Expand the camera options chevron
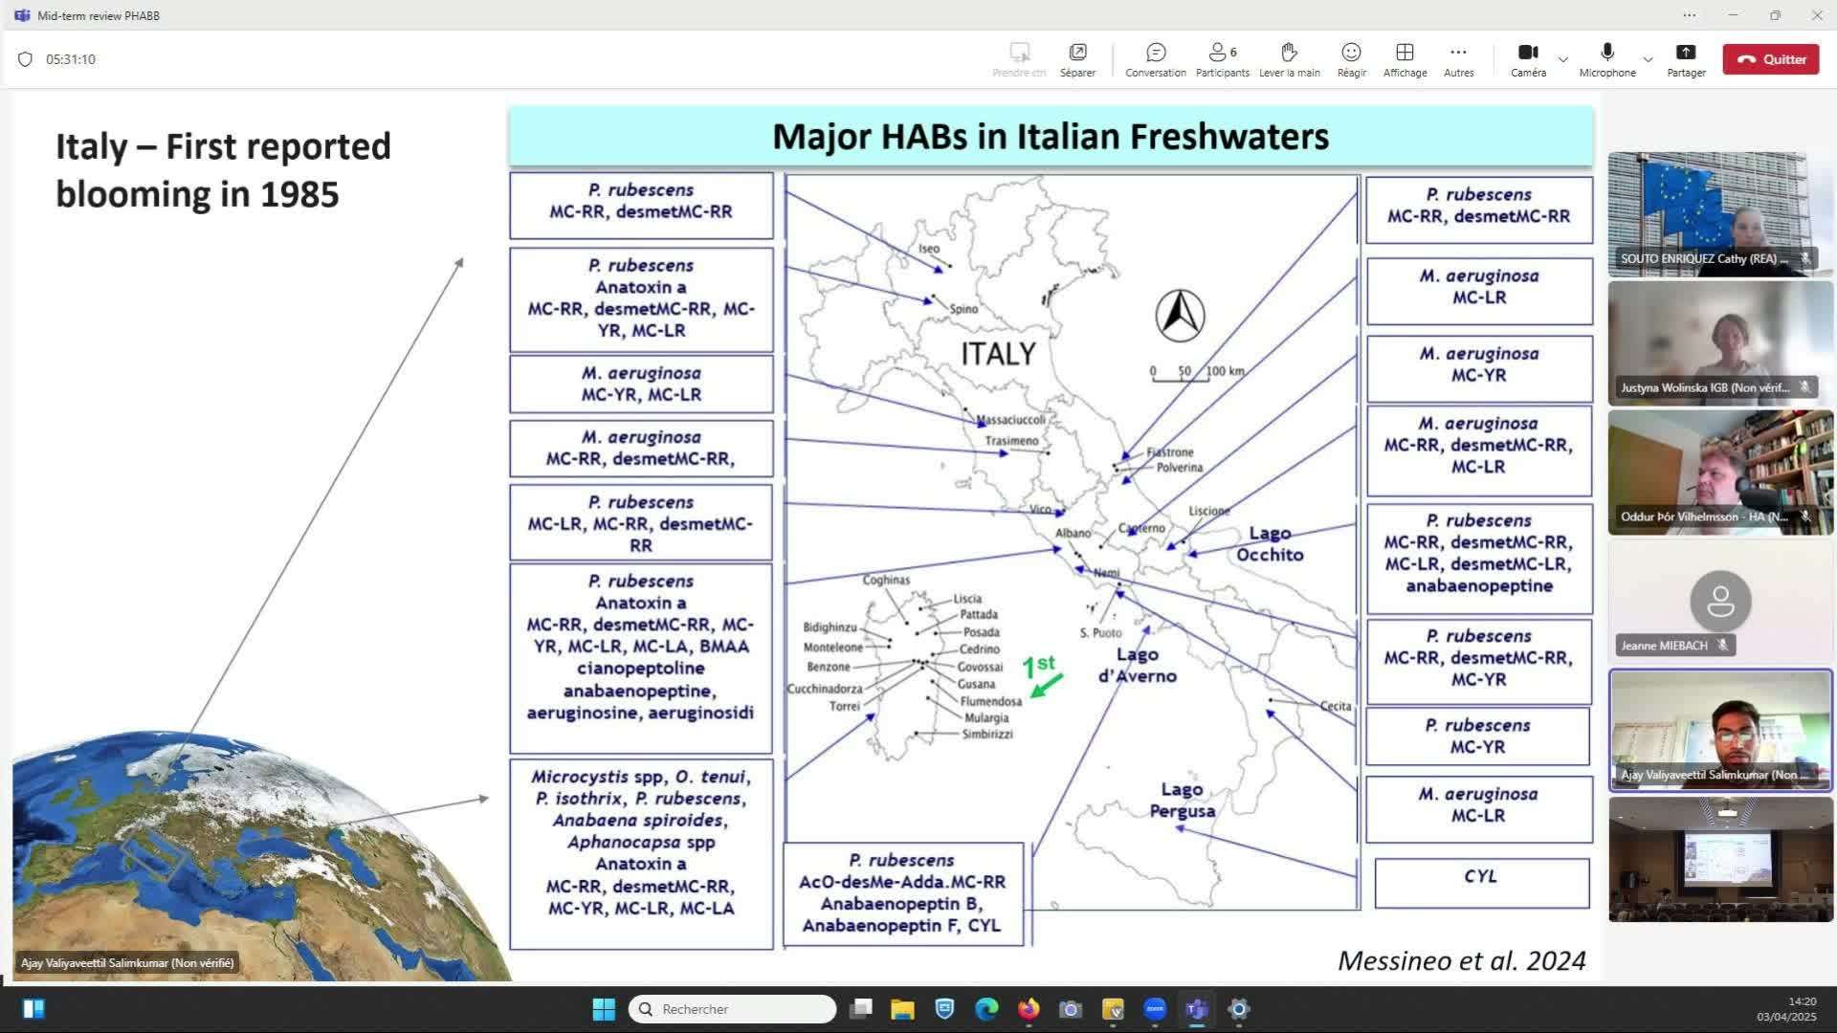Viewport: 1837px width, 1033px height. click(x=1563, y=59)
